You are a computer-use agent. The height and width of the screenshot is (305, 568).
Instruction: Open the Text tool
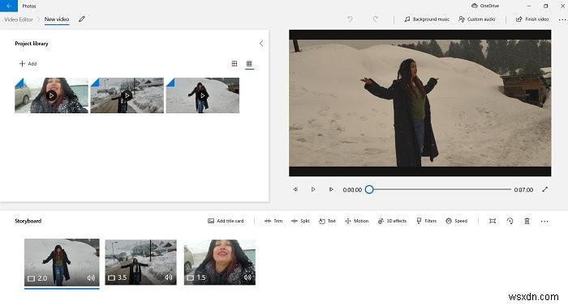[327, 221]
